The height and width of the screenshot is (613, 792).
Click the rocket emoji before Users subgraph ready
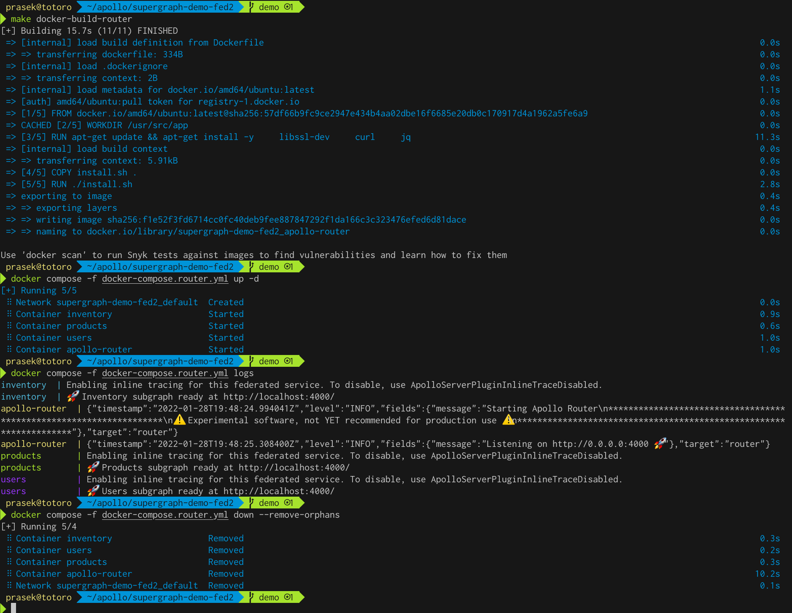[x=93, y=491]
